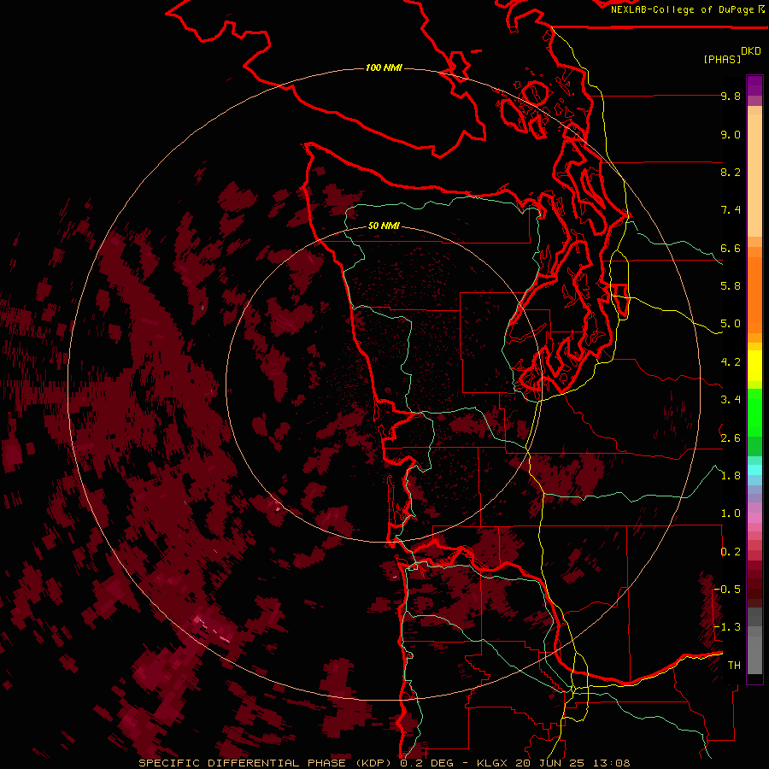This screenshot has width=769, height=769.
Task: Click the TH threshold label
Action: click(734, 666)
